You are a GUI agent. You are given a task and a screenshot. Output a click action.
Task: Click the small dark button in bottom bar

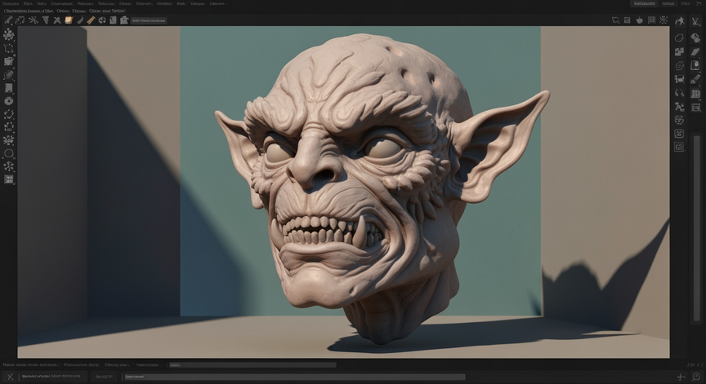[103, 377]
